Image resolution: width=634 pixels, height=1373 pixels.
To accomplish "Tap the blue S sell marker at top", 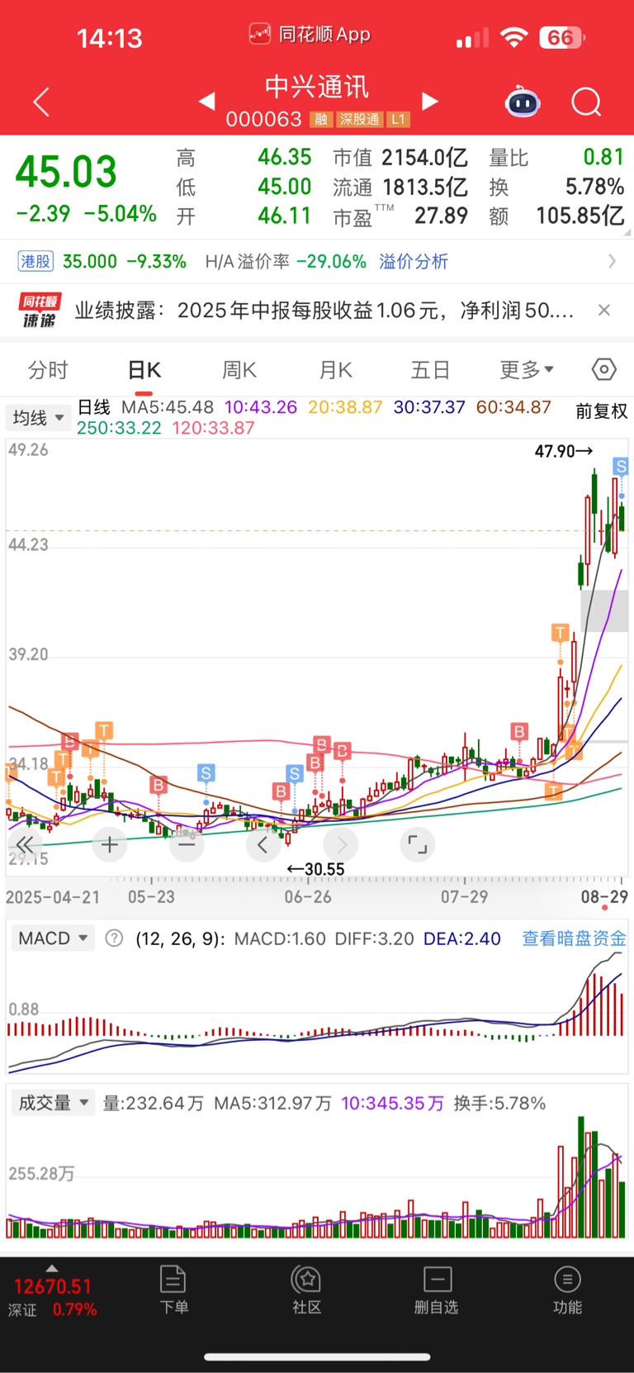I will tap(621, 467).
